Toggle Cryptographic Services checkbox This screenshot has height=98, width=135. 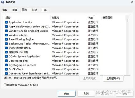6,65
